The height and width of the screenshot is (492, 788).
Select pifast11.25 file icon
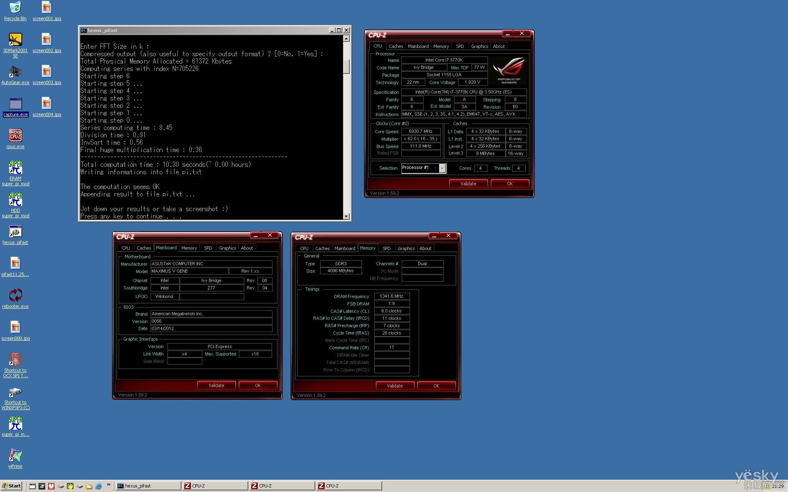pyautogui.click(x=15, y=266)
